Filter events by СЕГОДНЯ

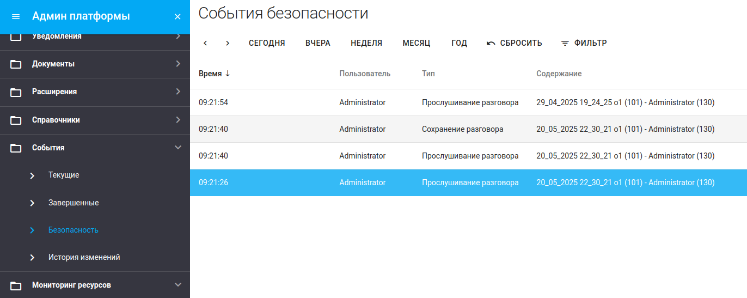point(267,43)
